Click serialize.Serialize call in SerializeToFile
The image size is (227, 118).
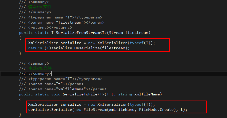click(50, 110)
